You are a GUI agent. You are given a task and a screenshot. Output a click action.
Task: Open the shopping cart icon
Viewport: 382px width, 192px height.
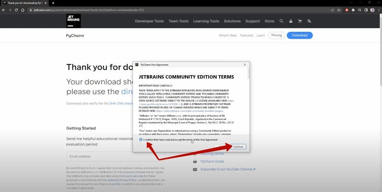pyautogui.click(x=300, y=21)
